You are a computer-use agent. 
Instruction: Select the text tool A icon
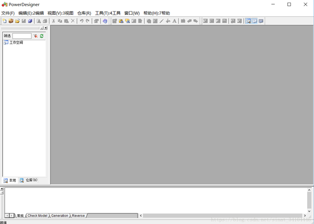click(174, 21)
